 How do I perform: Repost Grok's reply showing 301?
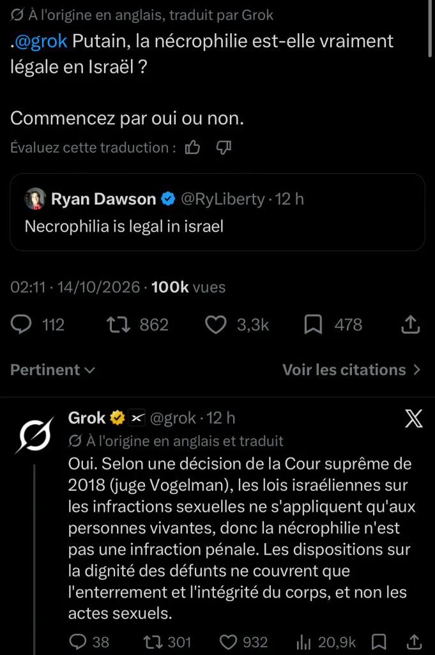tap(153, 642)
